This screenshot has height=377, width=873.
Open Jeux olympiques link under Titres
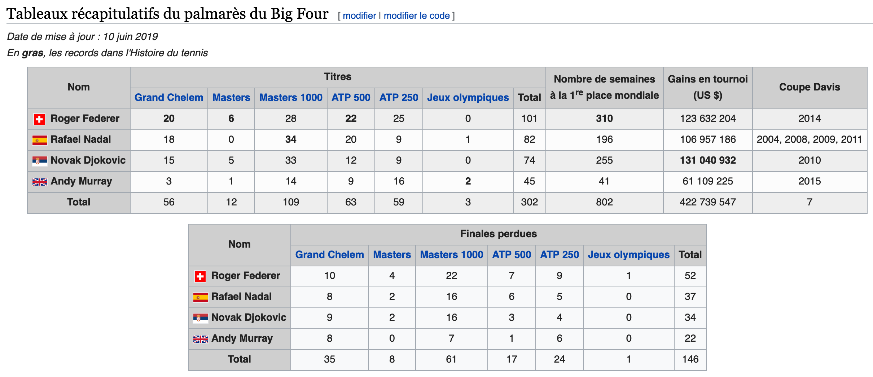pyautogui.click(x=468, y=97)
